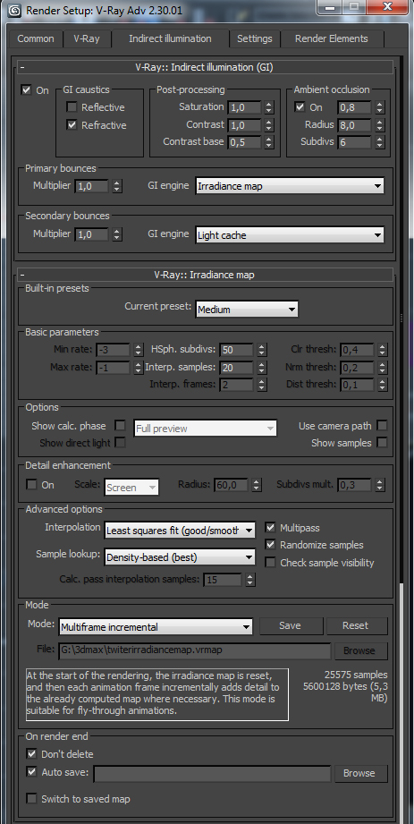Open the Current preset dropdown
This screenshot has height=824, width=414.
tap(247, 309)
